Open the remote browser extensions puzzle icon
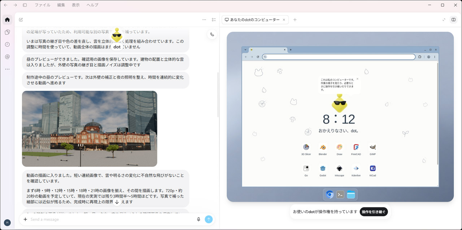This screenshot has width=462, height=230. pos(420,57)
